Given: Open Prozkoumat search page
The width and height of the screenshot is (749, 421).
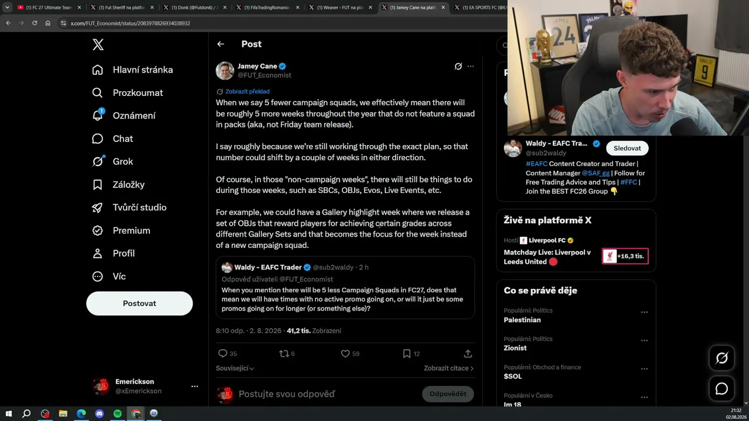Looking at the screenshot, I should (128, 92).
